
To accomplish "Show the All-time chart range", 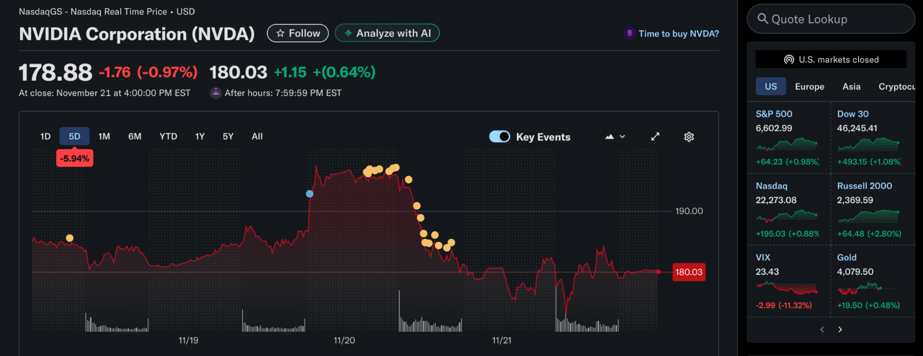I will 257,136.
